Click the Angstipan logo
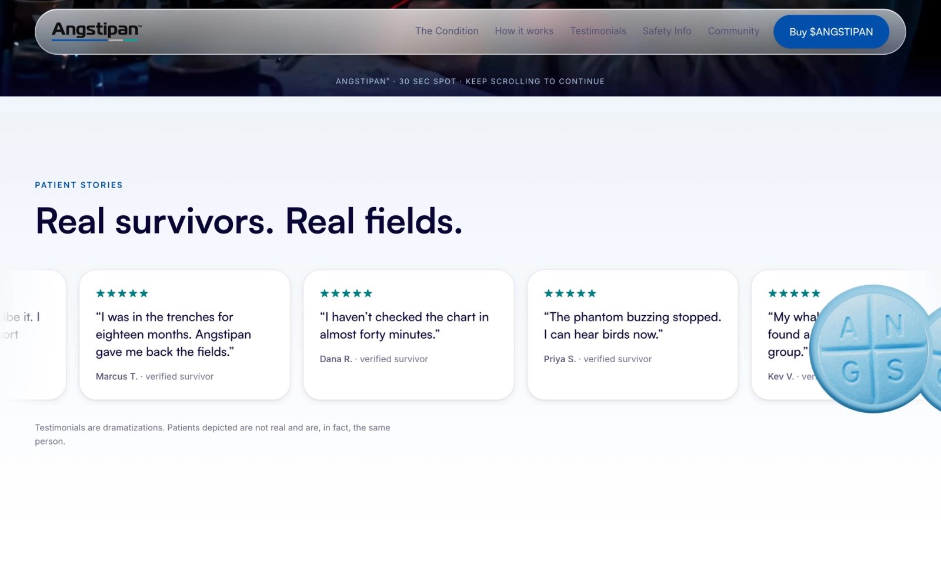Screen dimensions: 941x588 (97, 31)
